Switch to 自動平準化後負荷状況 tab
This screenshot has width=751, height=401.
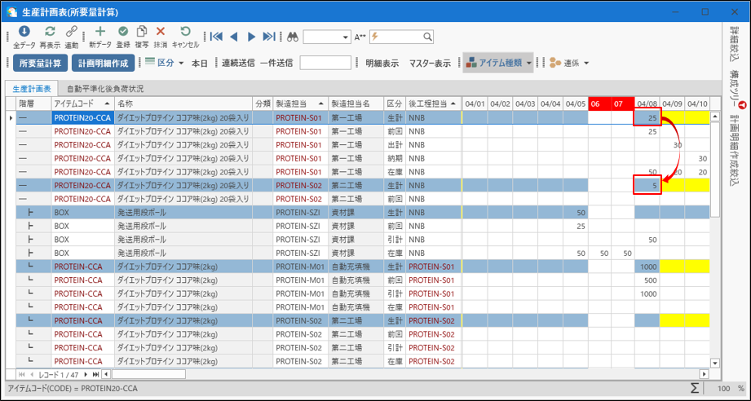click(105, 88)
